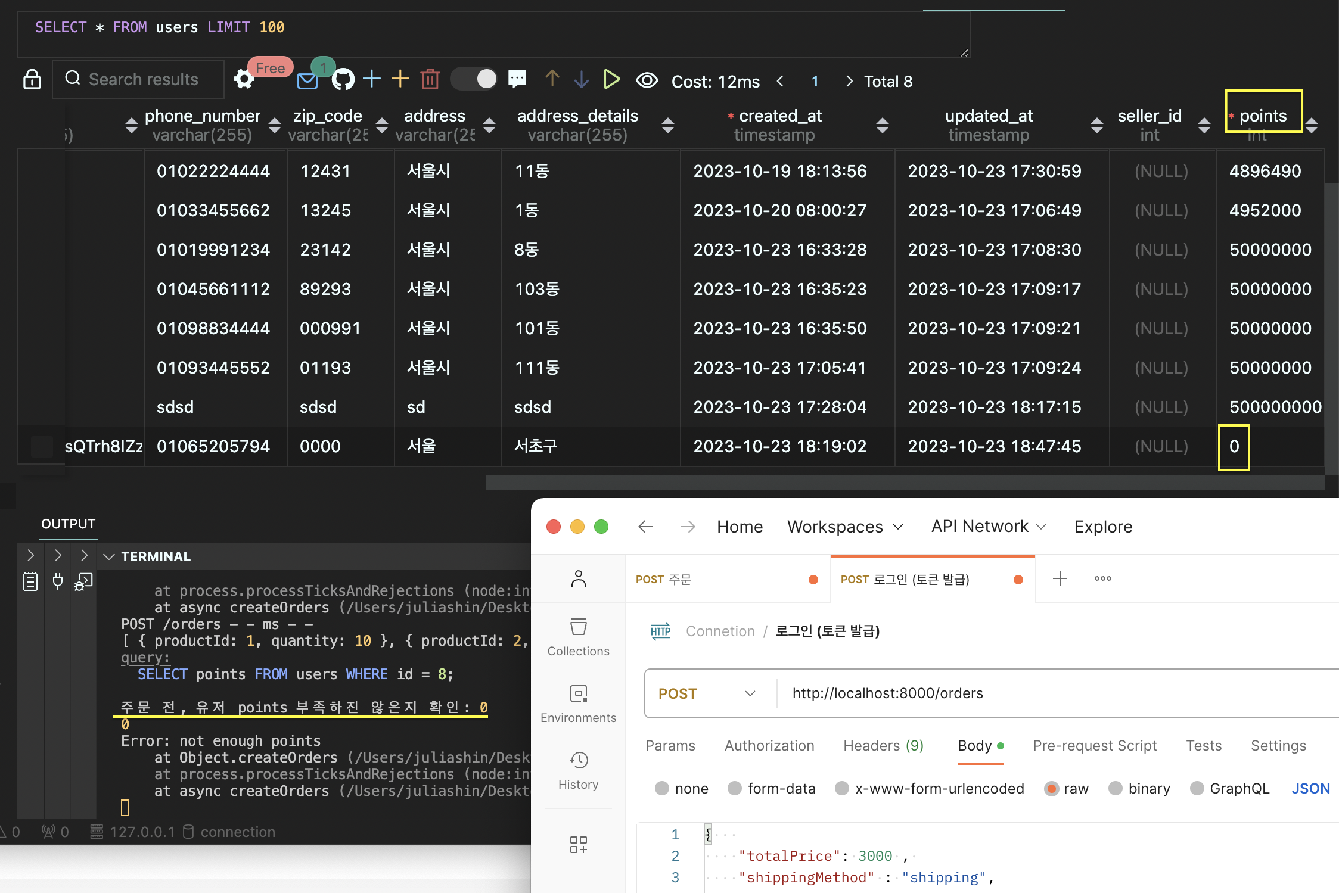Switch to the Headers (9) tab
Image resolution: width=1339 pixels, height=893 pixels.
(x=883, y=745)
